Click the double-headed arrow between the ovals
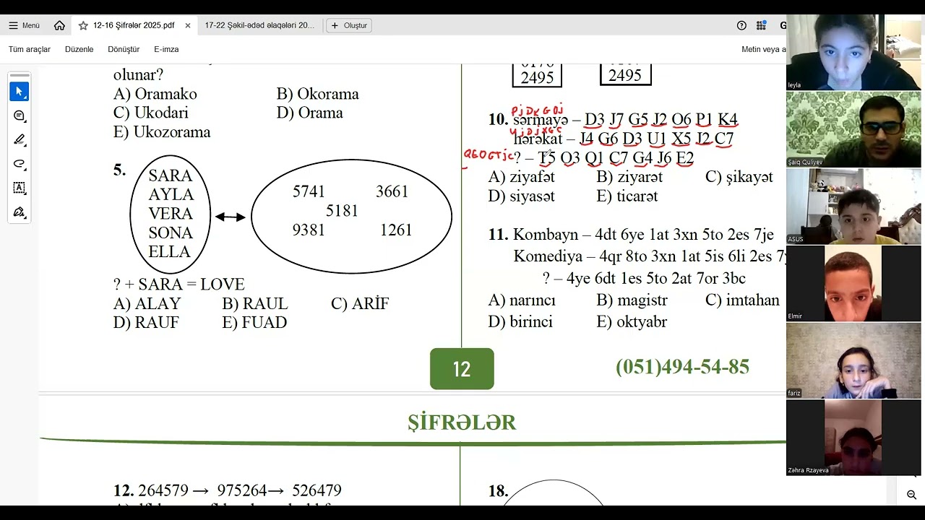 [230, 217]
